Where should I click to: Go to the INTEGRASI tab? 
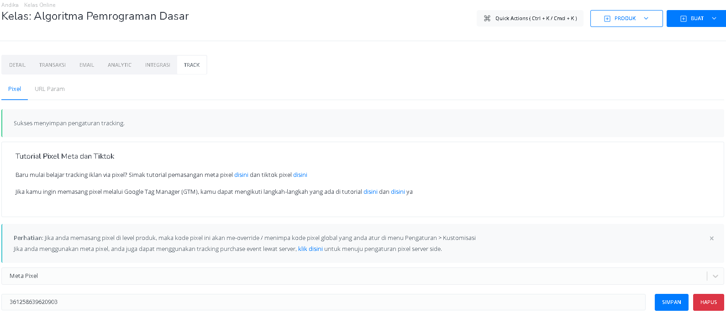(x=158, y=65)
